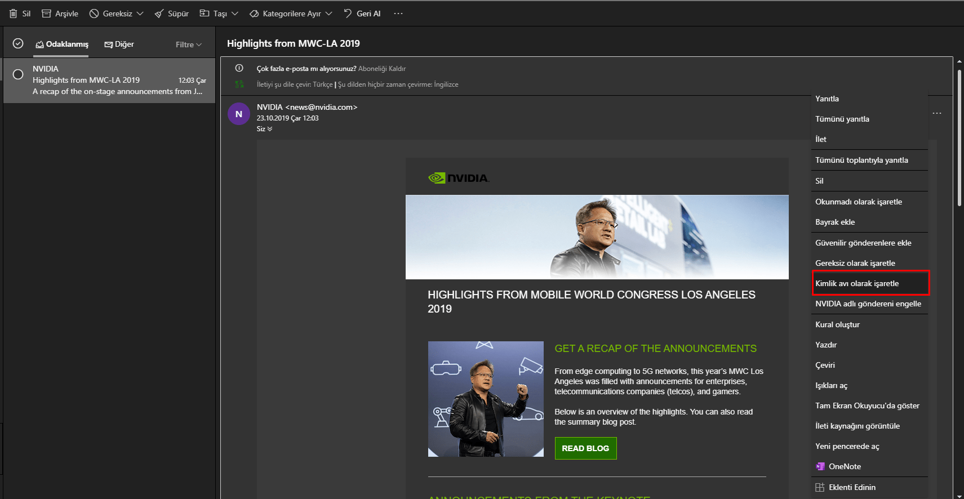
Task: Click the Sil trash icon in toolbar
Action: pyautogui.click(x=13, y=14)
